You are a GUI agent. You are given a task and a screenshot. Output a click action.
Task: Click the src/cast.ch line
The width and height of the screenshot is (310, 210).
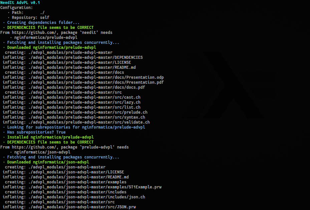click(x=71, y=97)
